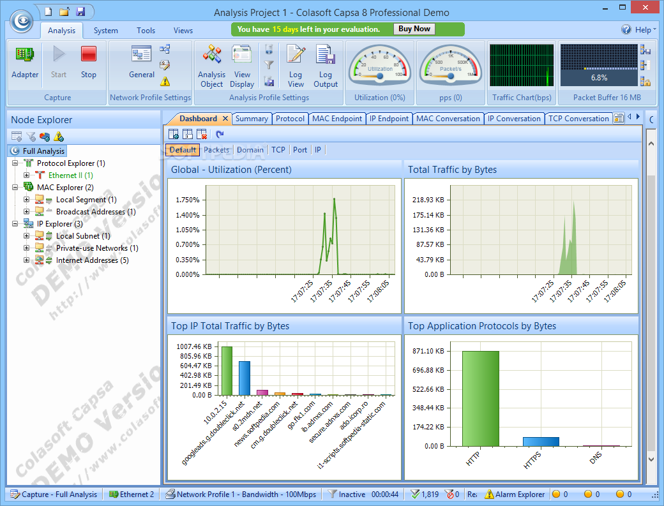Click rename dashboard panel icon
Screen dimensions: 664x506
point(188,134)
